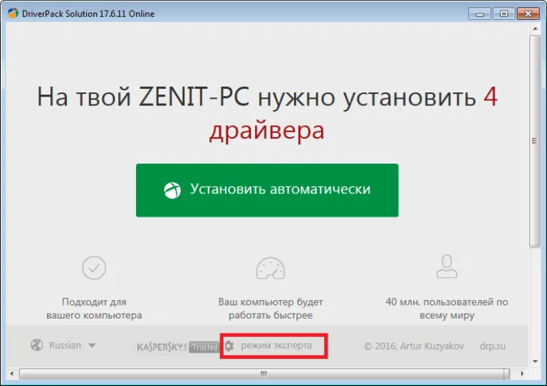Click the user silhouette icon

[x=447, y=267]
